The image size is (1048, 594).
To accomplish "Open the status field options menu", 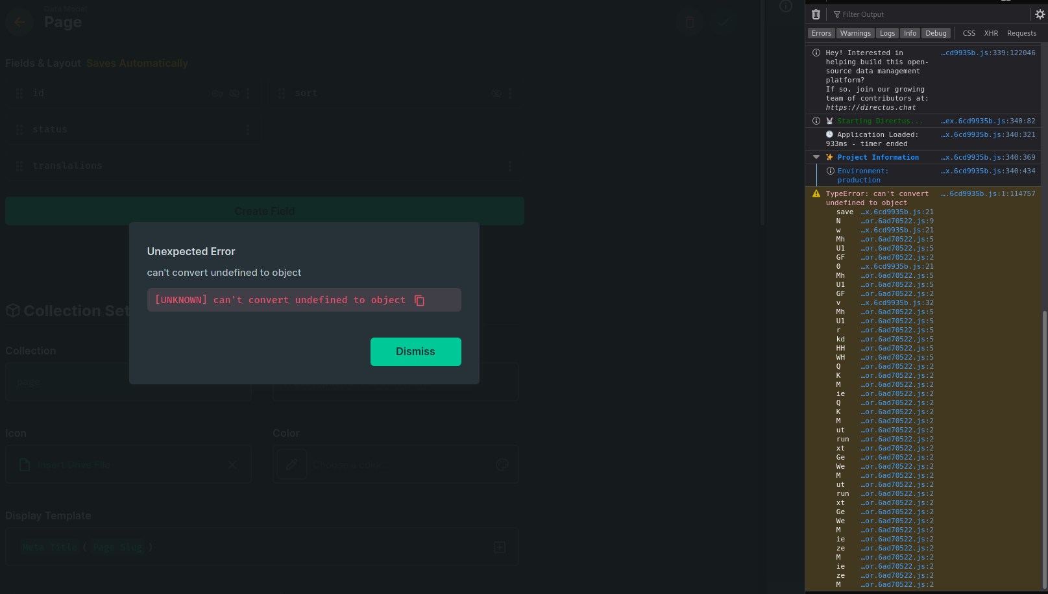I will pos(248,130).
